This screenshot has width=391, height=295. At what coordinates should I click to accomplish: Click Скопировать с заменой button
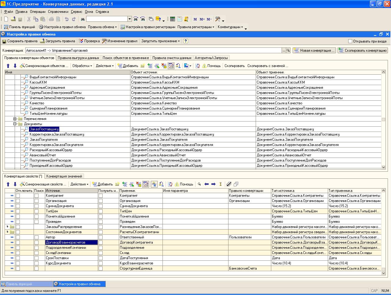click(268, 66)
